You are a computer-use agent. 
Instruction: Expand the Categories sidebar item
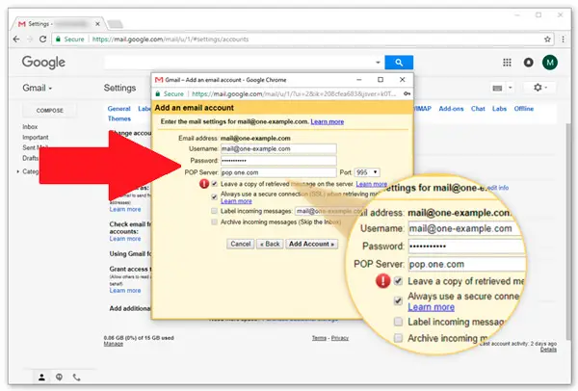pos(18,171)
